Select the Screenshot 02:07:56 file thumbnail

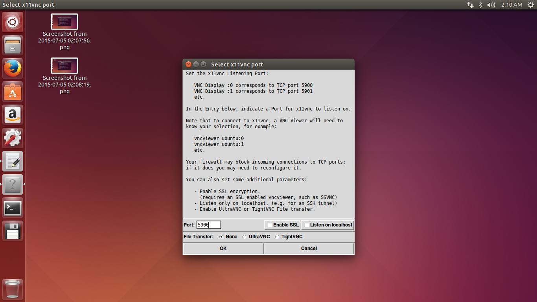click(x=64, y=22)
